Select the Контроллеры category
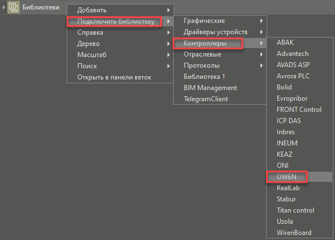 (x=220, y=43)
